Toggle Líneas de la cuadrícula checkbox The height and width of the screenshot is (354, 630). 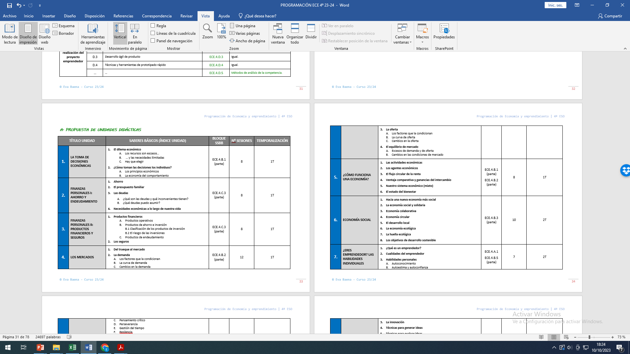pos(153,33)
